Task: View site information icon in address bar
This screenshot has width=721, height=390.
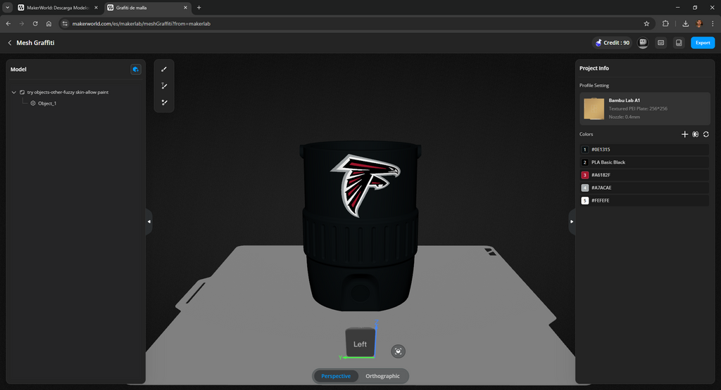Action: tap(65, 23)
